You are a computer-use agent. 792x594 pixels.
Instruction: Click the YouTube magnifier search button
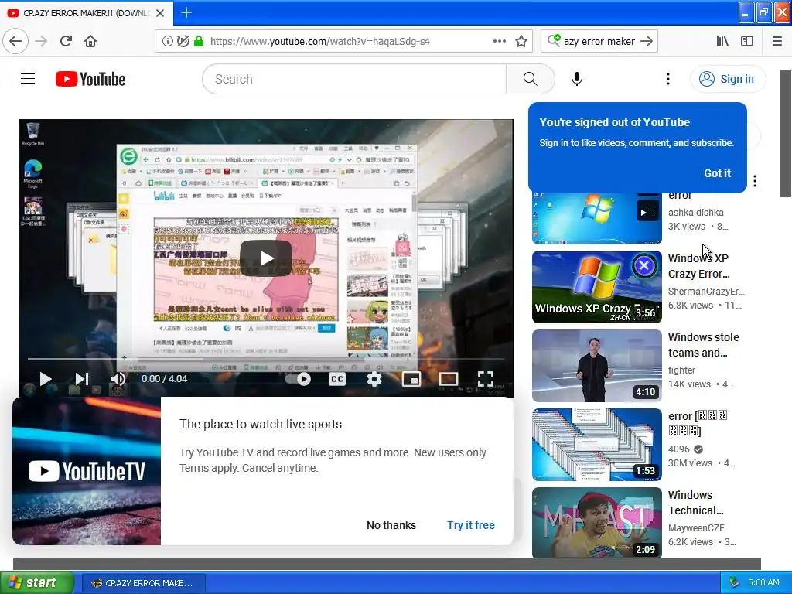[530, 79]
